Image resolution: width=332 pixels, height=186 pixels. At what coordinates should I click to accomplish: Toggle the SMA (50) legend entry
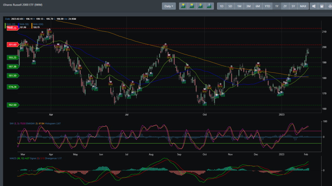tap(24, 24)
